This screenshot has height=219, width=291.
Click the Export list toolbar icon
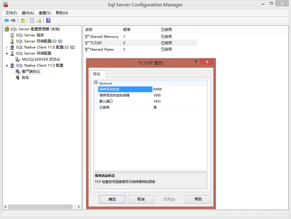point(39,20)
